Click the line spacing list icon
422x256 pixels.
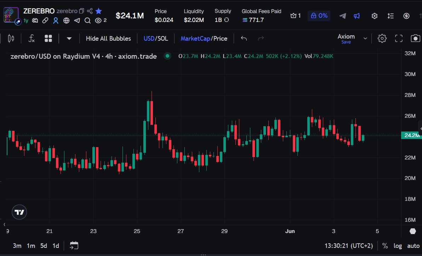click(x=390, y=16)
